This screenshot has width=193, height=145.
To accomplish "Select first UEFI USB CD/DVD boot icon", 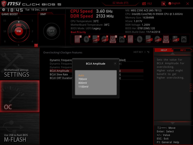I will (x=105, y=39).
